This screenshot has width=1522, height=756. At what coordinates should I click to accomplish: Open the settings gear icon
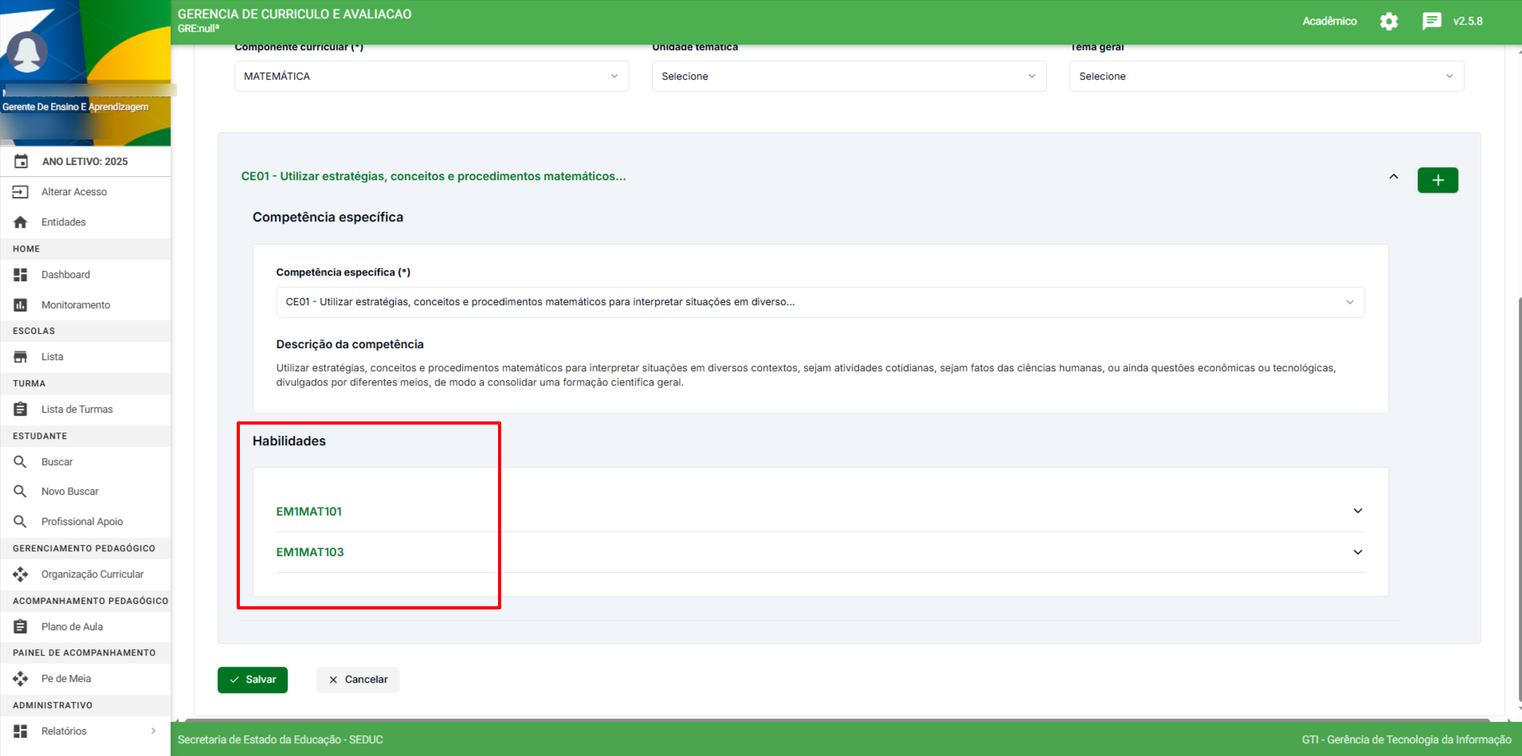(1389, 22)
